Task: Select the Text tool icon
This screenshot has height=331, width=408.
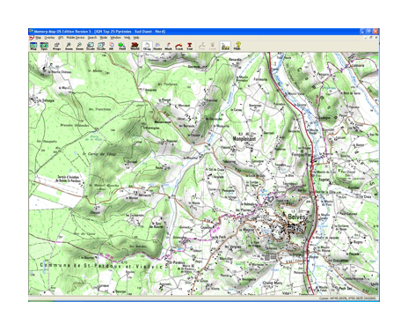Action: (190, 46)
